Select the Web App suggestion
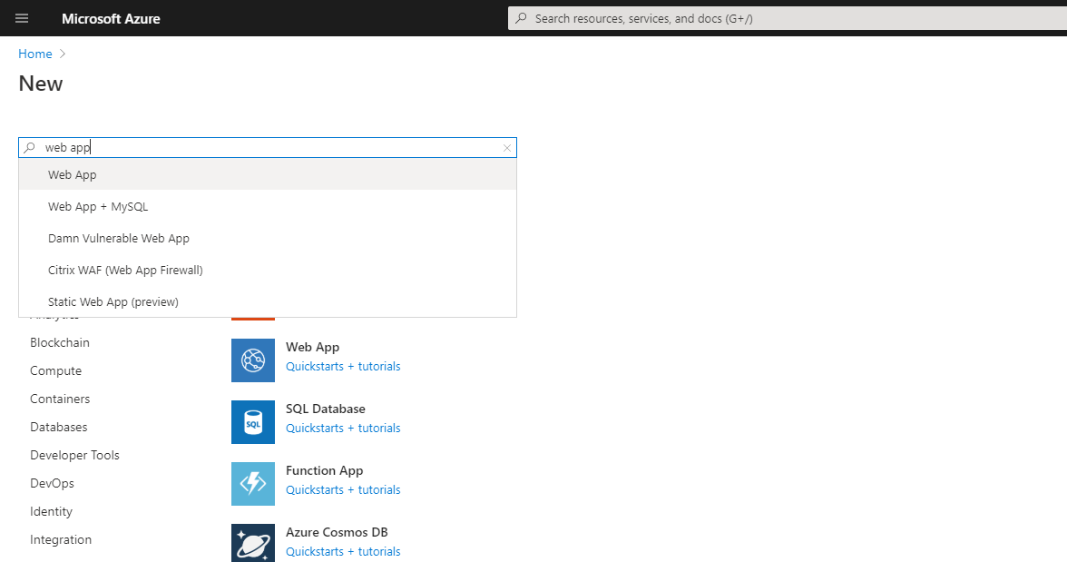 73,174
